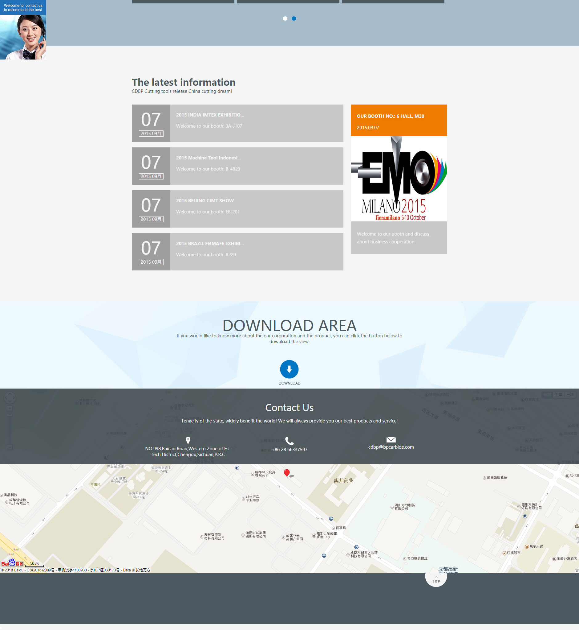Image resolution: width=579 pixels, height=630 pixels.
Task: Click the DOWNLOAD label under the icon
Action: [x=289, y=383]
